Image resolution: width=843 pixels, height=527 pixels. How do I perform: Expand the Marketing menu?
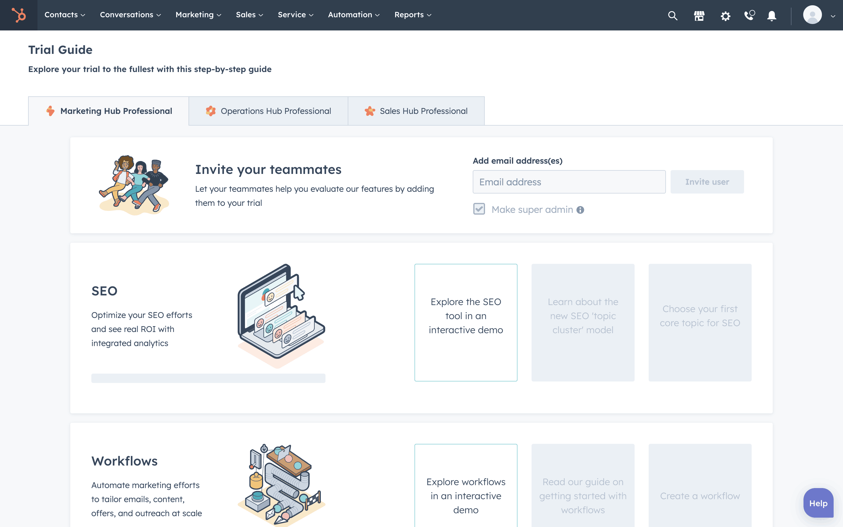pos(198,15)
